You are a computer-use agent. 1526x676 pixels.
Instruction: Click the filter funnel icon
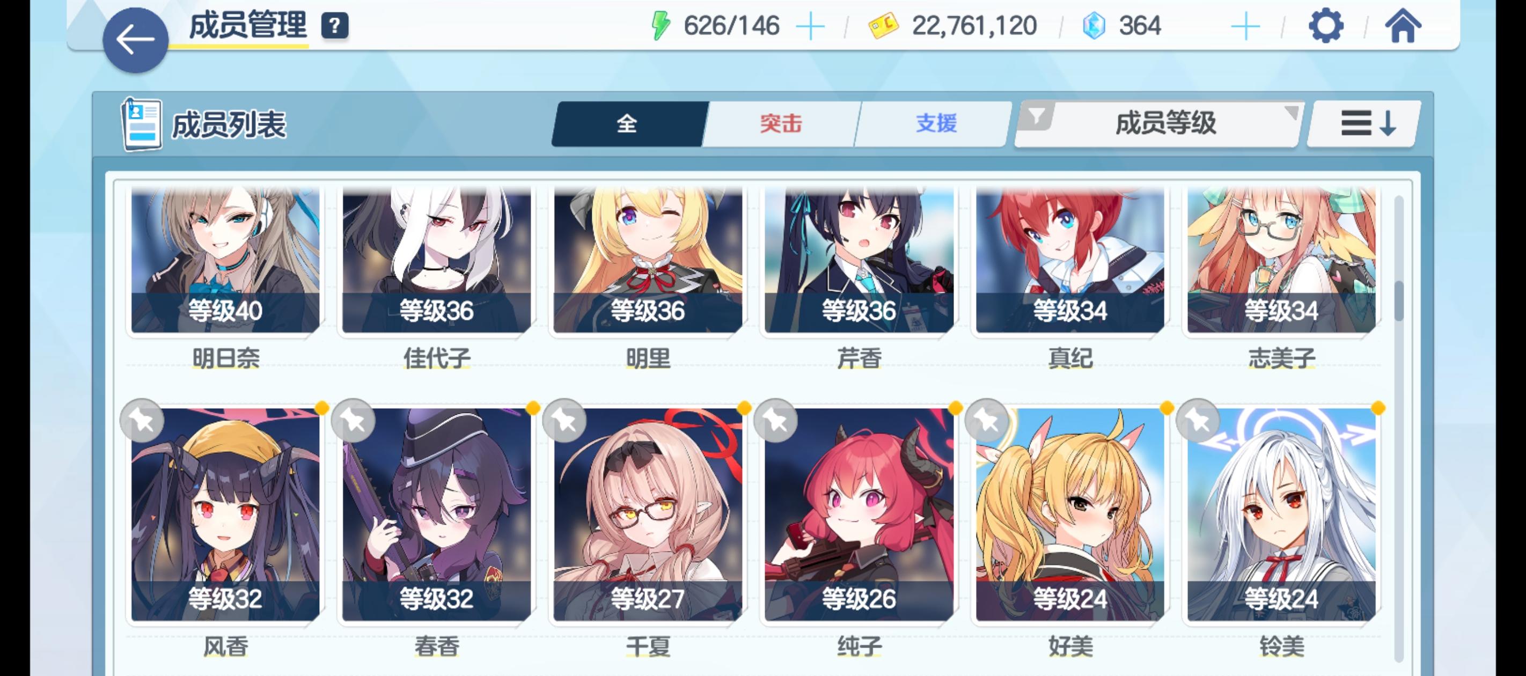[x=1036, y=116]
